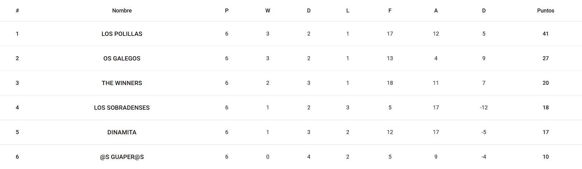Click the -12 goal difference cell
The height and width of the screenshot is (169, 582).
[484, 108]
